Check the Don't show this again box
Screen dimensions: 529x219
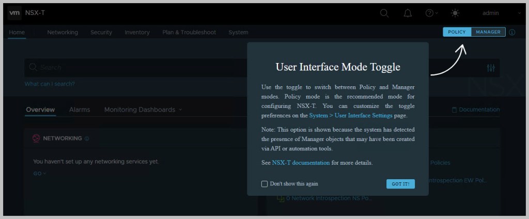pyautogui.click(x=264, y=184)
